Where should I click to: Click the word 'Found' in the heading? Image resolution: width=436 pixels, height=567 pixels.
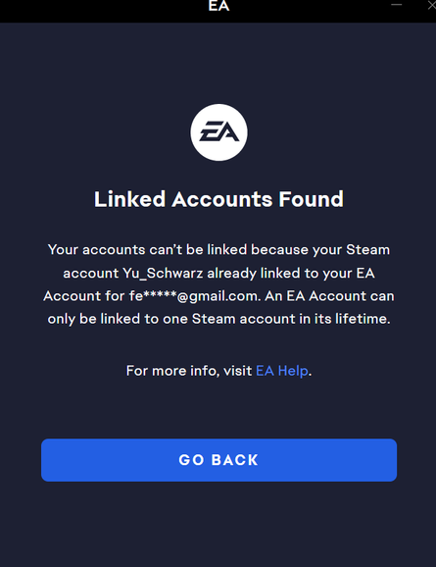pyautogui.click(x=311, y=199)
